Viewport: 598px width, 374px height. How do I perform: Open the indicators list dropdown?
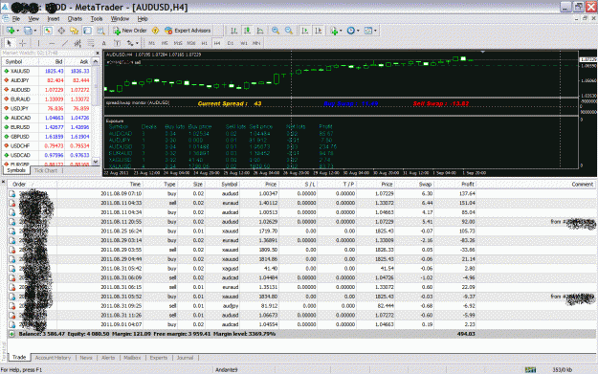pyautogui.click(x=341, y=31)
